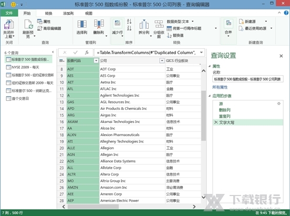Click the Remove Columns (删除列) icon
290x216 pixels.
(99, 24)
